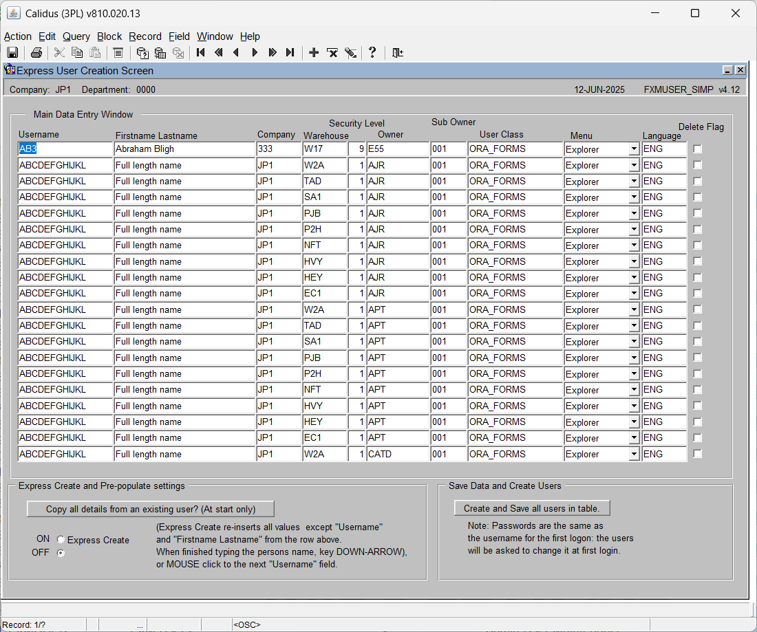
Task: Click the Print icon in toolbar
Action: point(36,52)
